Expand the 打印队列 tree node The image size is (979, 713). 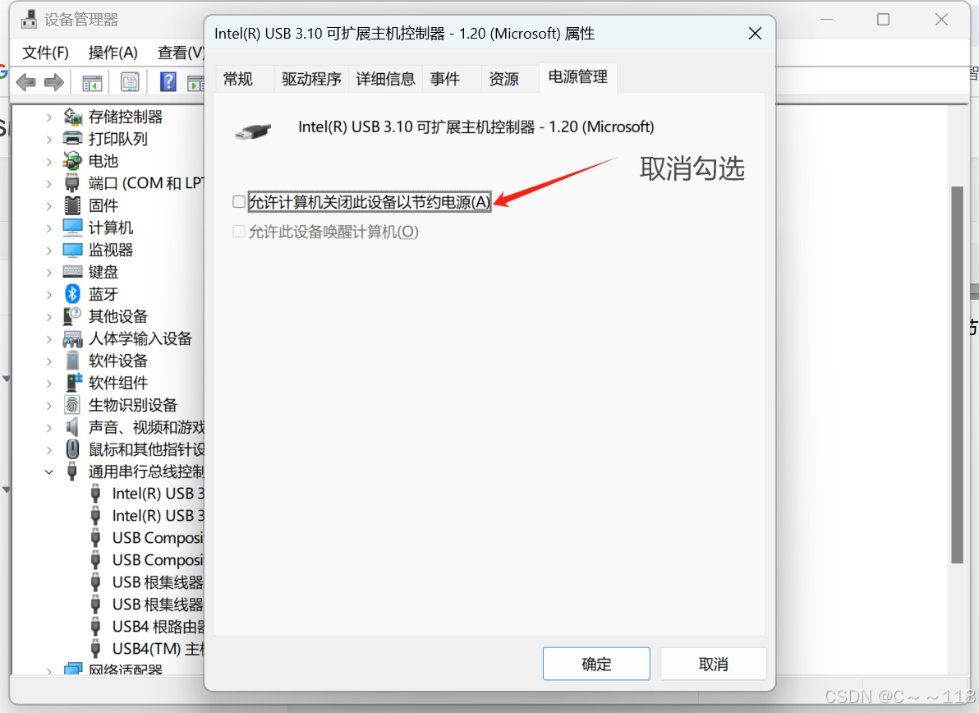point(48,139)
